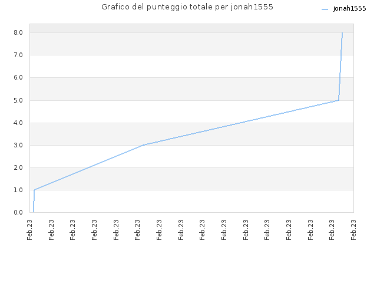Click the line's bend at score 5.0
The height and width of the screenshot is (283, 377).
pyautogui.click(x=339, y=100)
